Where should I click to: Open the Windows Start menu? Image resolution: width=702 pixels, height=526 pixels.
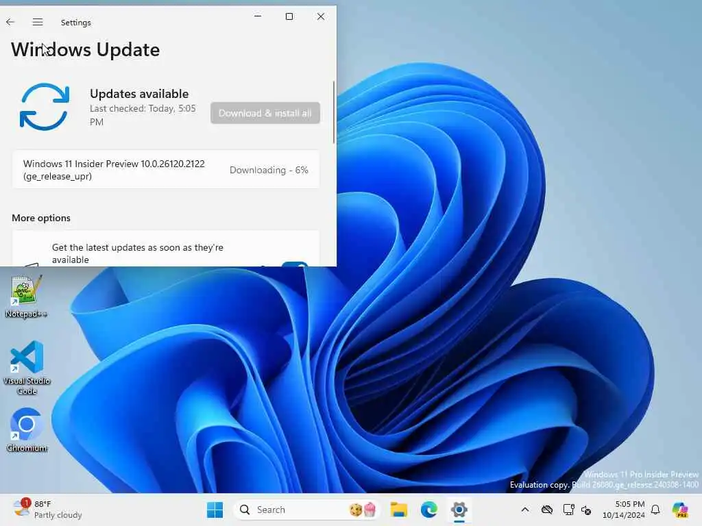tap(215, 510)
